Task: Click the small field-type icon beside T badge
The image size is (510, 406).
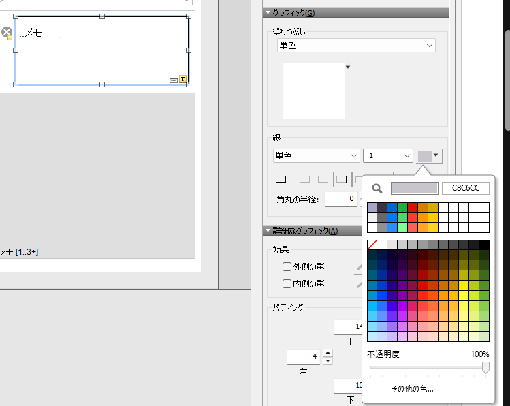Action: (173, 80)
